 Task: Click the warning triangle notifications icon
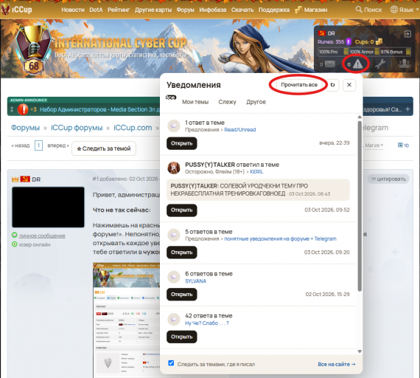tap(357, 64)
